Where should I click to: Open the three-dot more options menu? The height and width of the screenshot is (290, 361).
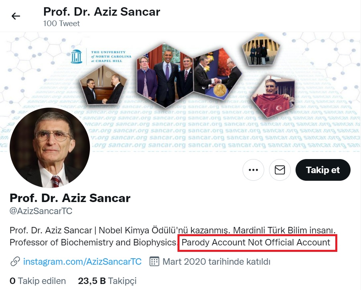pyautogui.click(x=253, y=170)
